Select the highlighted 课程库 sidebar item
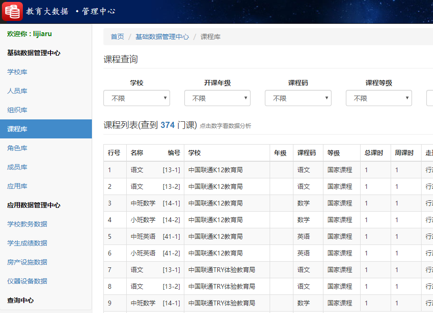Screen dimensions: 433x313 pos(18,129)
